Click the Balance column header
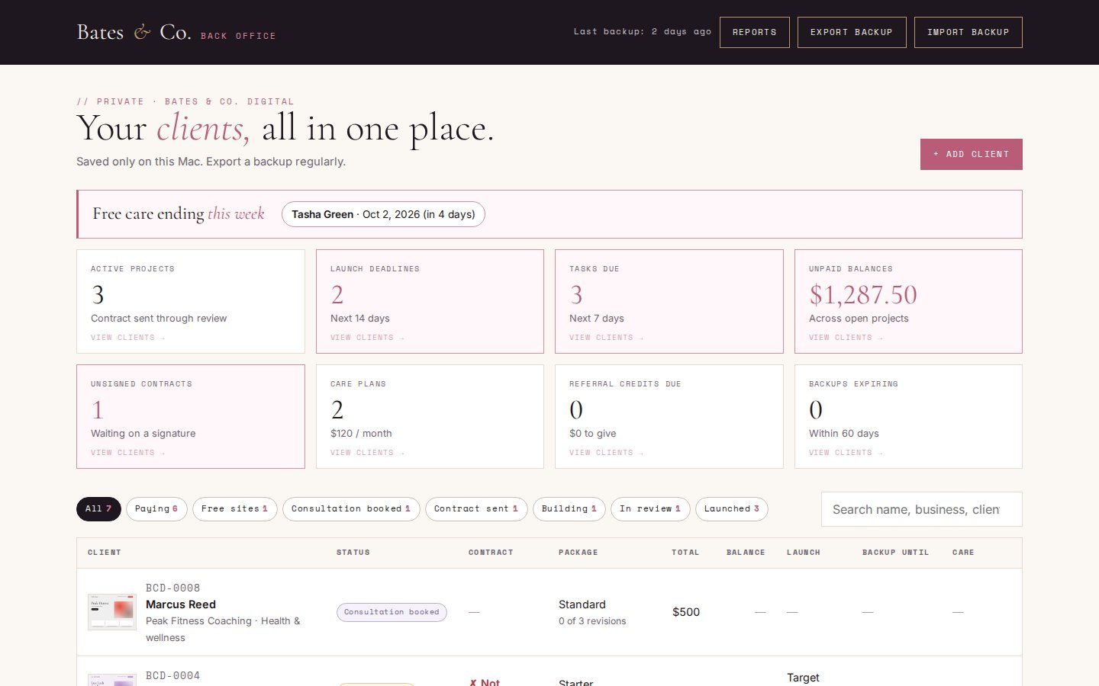 click(x=746, y=553)
